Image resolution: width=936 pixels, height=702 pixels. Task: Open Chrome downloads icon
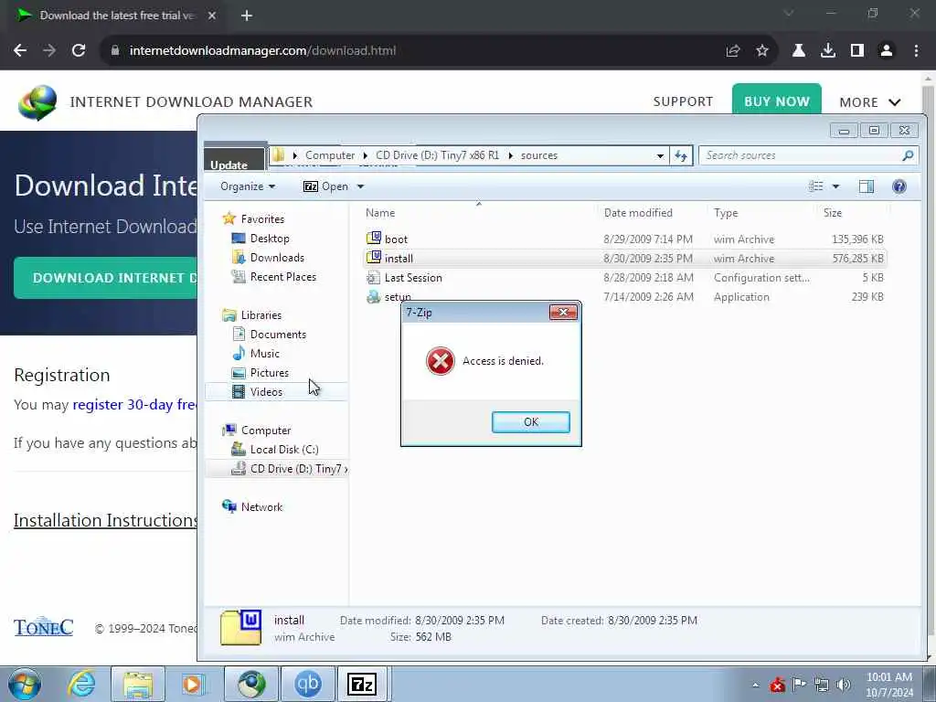[828, 51]
